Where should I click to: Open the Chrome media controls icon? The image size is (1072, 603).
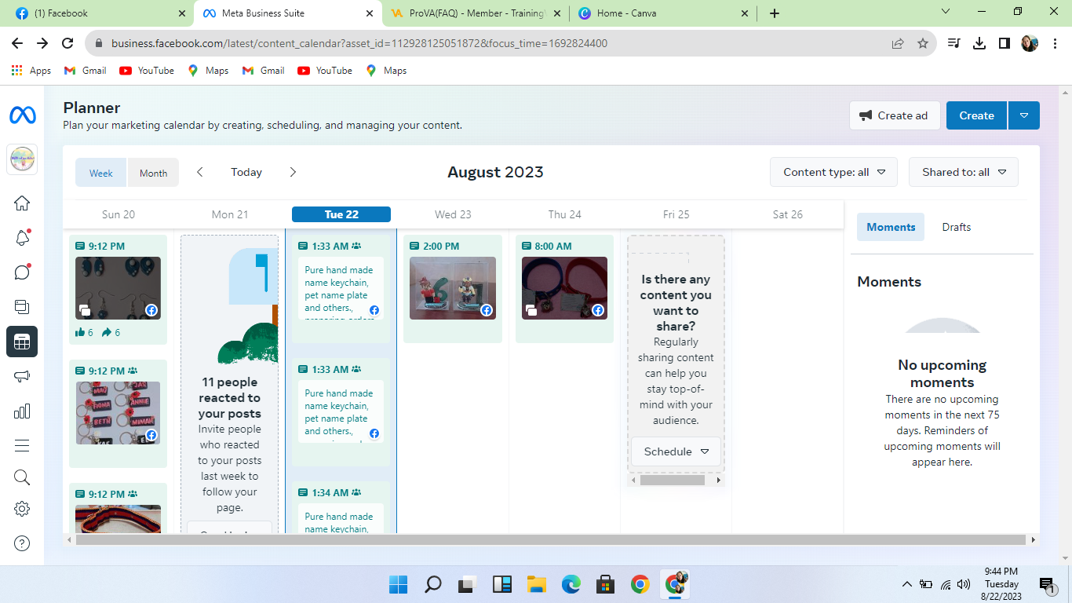point(954,43)
